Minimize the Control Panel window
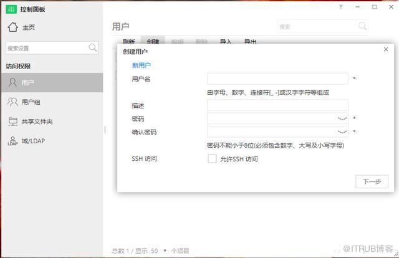The height and width of the screenshot is (258, 399). point(357,7)
